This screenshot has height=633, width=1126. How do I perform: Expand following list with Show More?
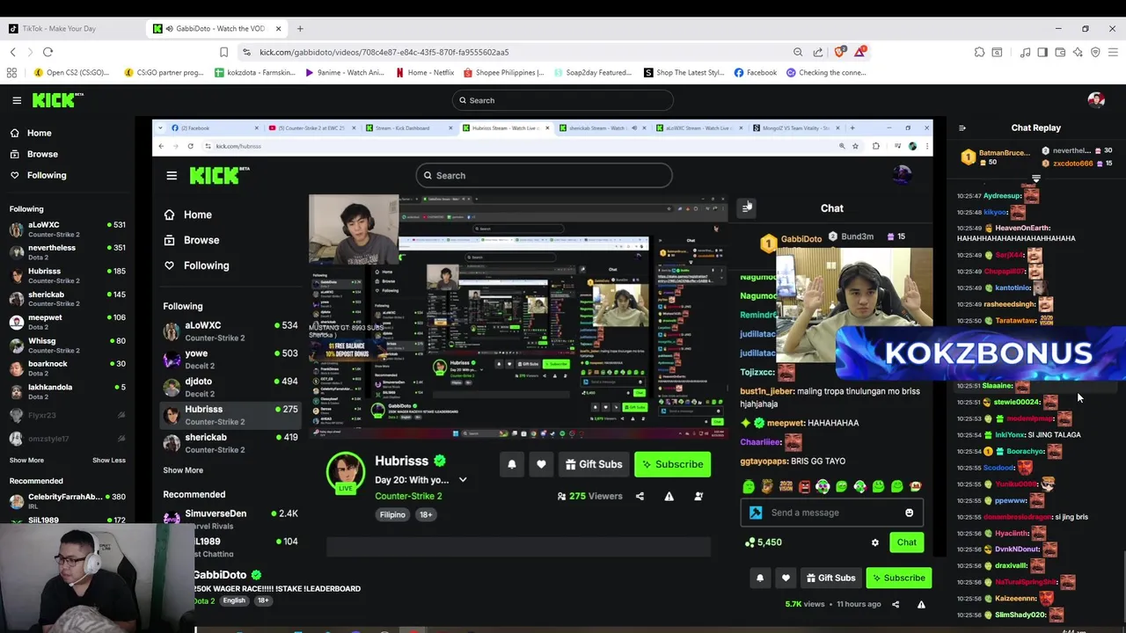click(26, 460)
